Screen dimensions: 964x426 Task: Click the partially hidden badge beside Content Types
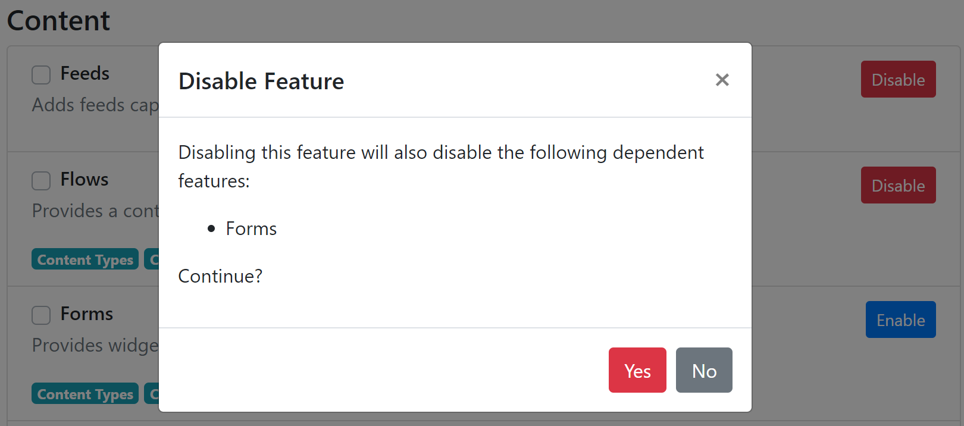tap(152, 259)
